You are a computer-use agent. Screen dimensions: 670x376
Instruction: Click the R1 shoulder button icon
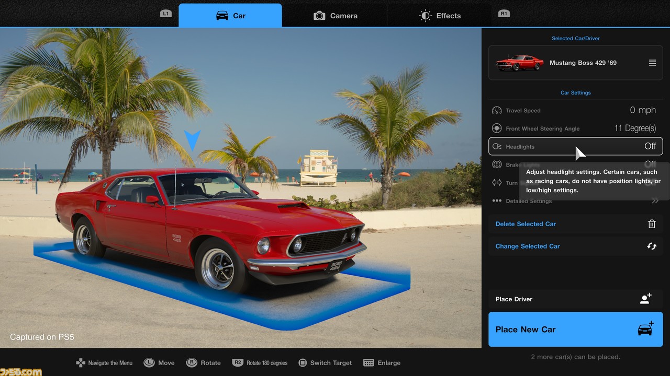(504, 14)
